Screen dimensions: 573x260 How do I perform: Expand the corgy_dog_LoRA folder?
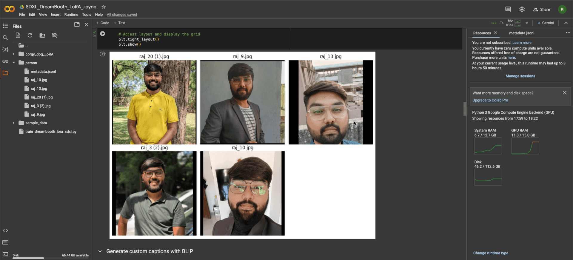coord(13,54)
